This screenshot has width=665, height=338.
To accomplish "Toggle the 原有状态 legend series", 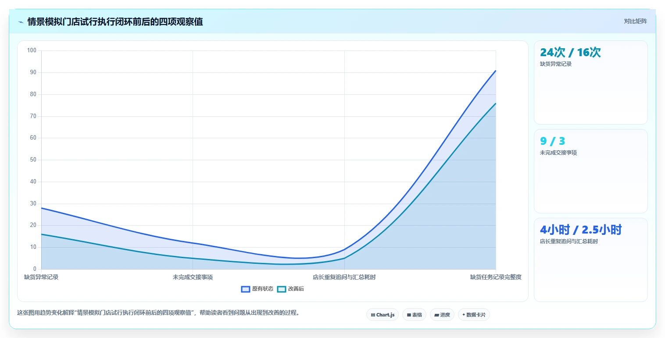I will 257,289.
